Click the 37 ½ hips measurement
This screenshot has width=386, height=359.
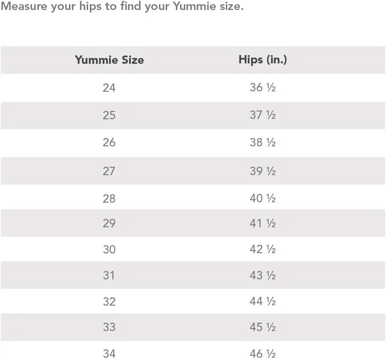click(x=263, y=115)
